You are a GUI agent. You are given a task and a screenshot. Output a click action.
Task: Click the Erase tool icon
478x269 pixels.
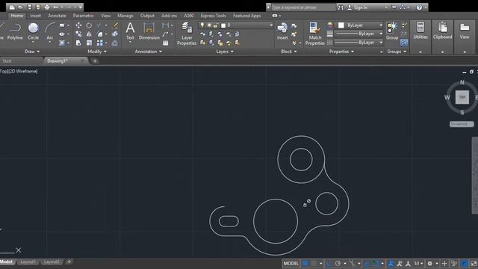click(x=115, y=25)
